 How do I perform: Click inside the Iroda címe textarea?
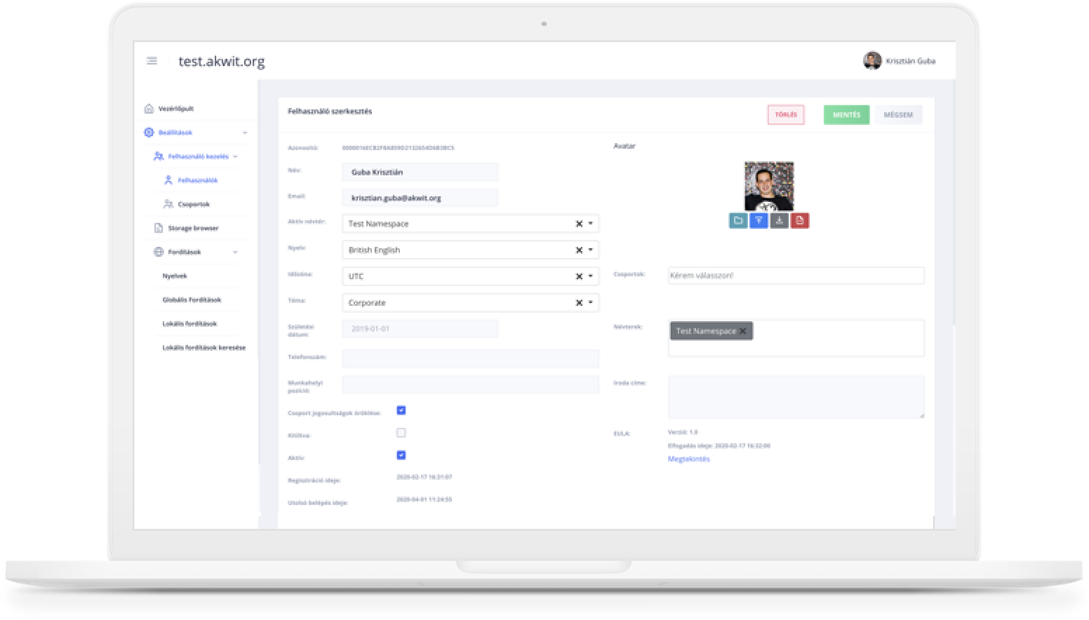click(796, 397)
